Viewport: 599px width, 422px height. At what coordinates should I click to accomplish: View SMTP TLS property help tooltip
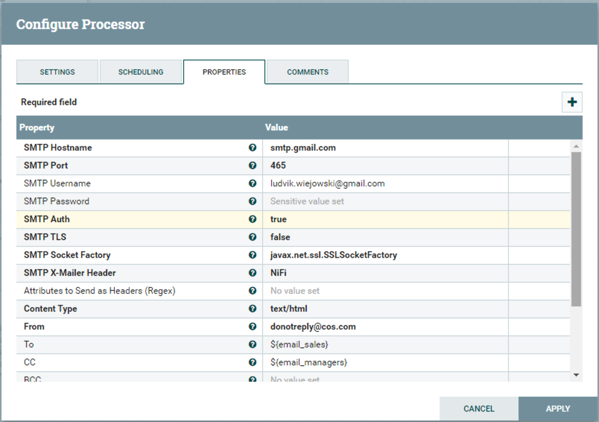pyautogui.click(x=253, y=237)
